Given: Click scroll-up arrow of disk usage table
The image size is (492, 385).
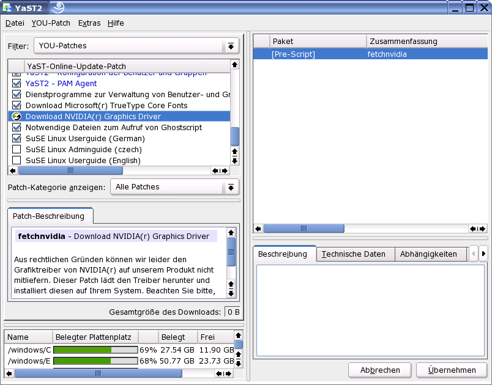Looking at the screenshot, I should point(239,335).
